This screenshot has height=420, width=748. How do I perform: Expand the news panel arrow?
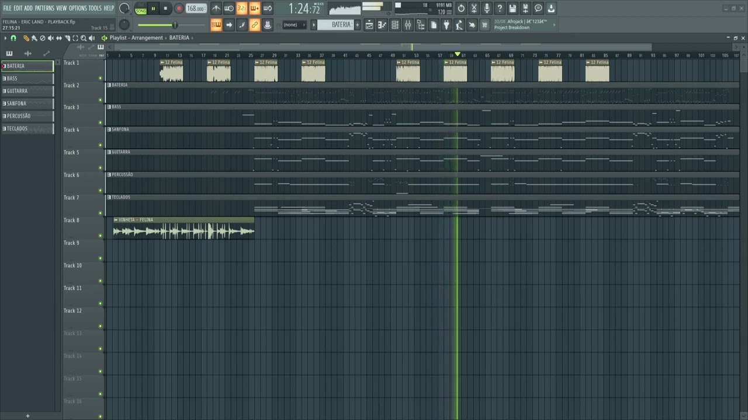click(554, 24)
